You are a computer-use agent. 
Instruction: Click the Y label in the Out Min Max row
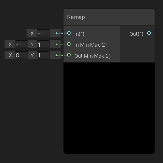click(x=32, y=55)
